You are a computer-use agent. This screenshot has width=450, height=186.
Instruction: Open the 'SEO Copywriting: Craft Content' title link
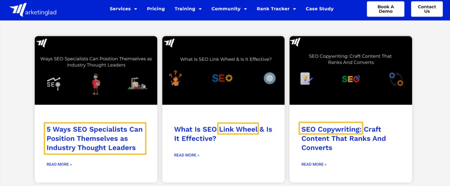pyautogui.click(x=343, y=138)
